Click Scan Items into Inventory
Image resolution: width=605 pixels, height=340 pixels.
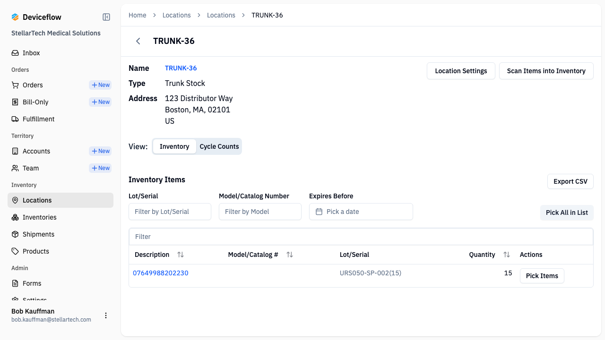tap(546, 71)
